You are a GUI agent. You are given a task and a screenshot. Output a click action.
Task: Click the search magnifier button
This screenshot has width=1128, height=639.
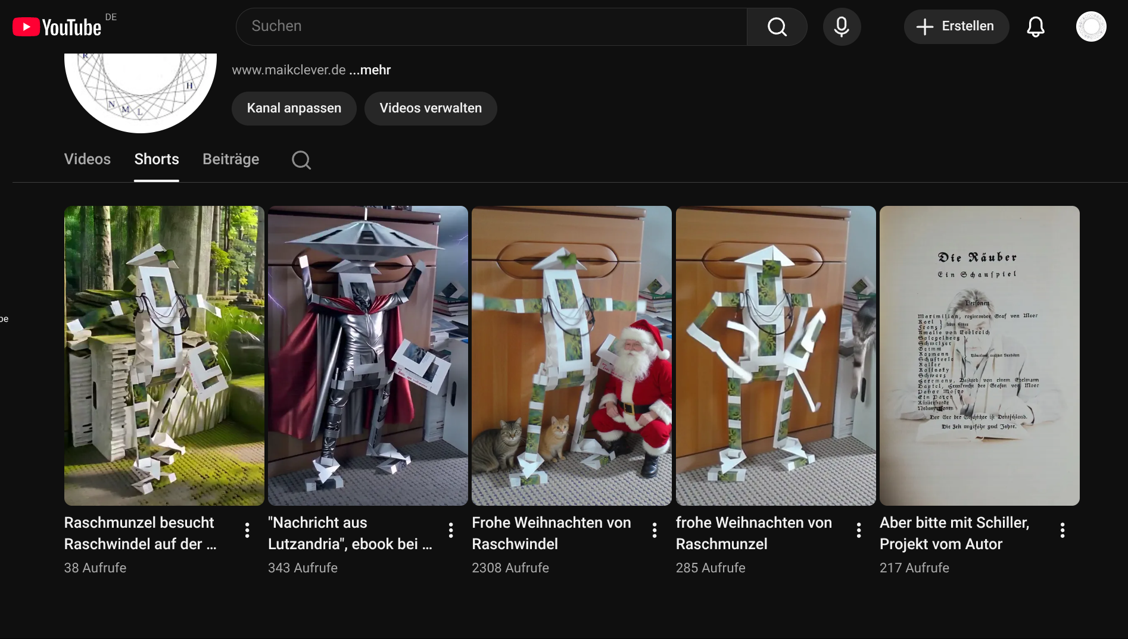(777, 27)
